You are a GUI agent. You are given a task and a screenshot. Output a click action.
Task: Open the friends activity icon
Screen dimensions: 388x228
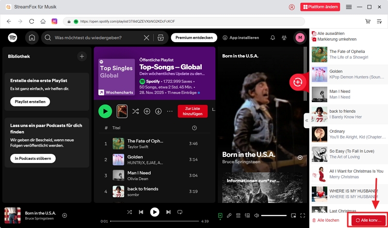(284, 38)
